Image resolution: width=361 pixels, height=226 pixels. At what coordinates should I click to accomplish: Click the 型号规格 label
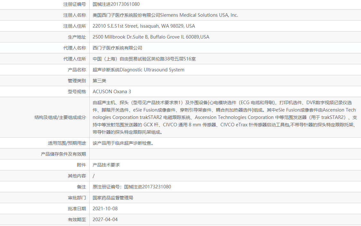pyautogui.click(x=77, y=92)
